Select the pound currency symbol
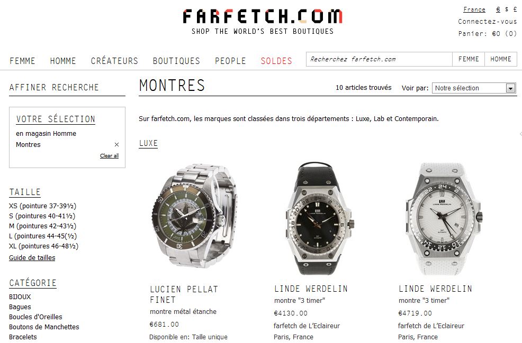 pos(515,10)
